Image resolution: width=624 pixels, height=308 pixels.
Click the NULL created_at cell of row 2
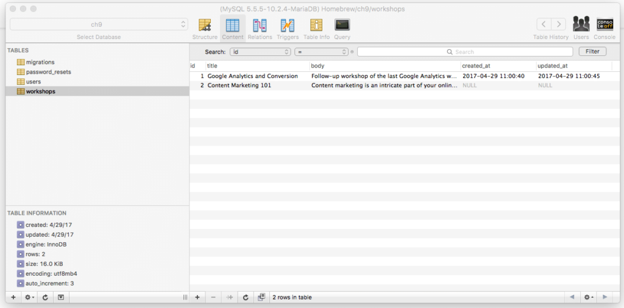click(x=470, y=85)
